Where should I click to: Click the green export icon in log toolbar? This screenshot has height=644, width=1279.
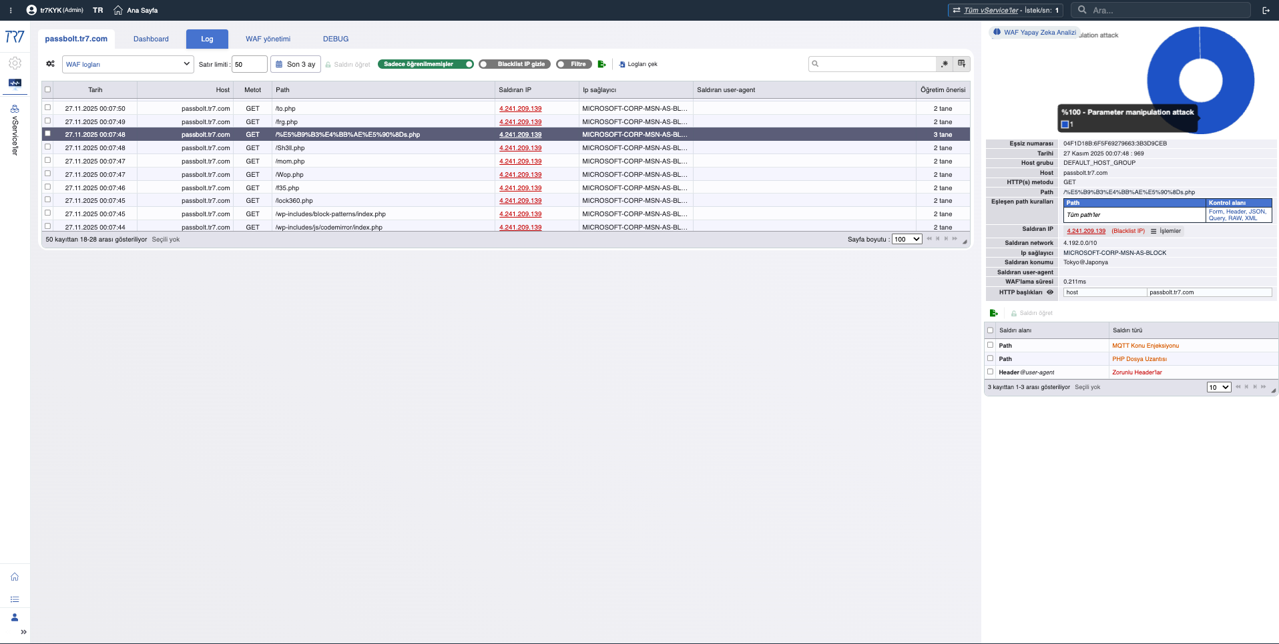601,64
